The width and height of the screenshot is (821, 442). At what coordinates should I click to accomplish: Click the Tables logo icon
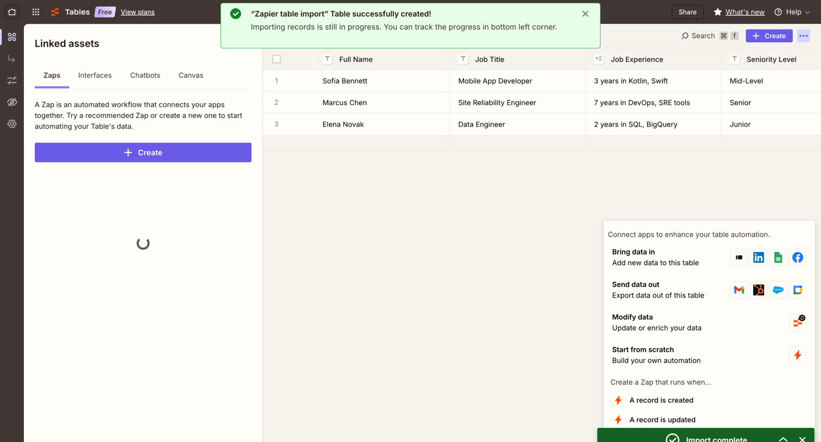click(55, 12)
